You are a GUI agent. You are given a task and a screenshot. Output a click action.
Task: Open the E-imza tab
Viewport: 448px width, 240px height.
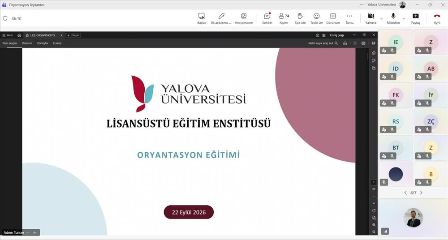coord(57,43)
